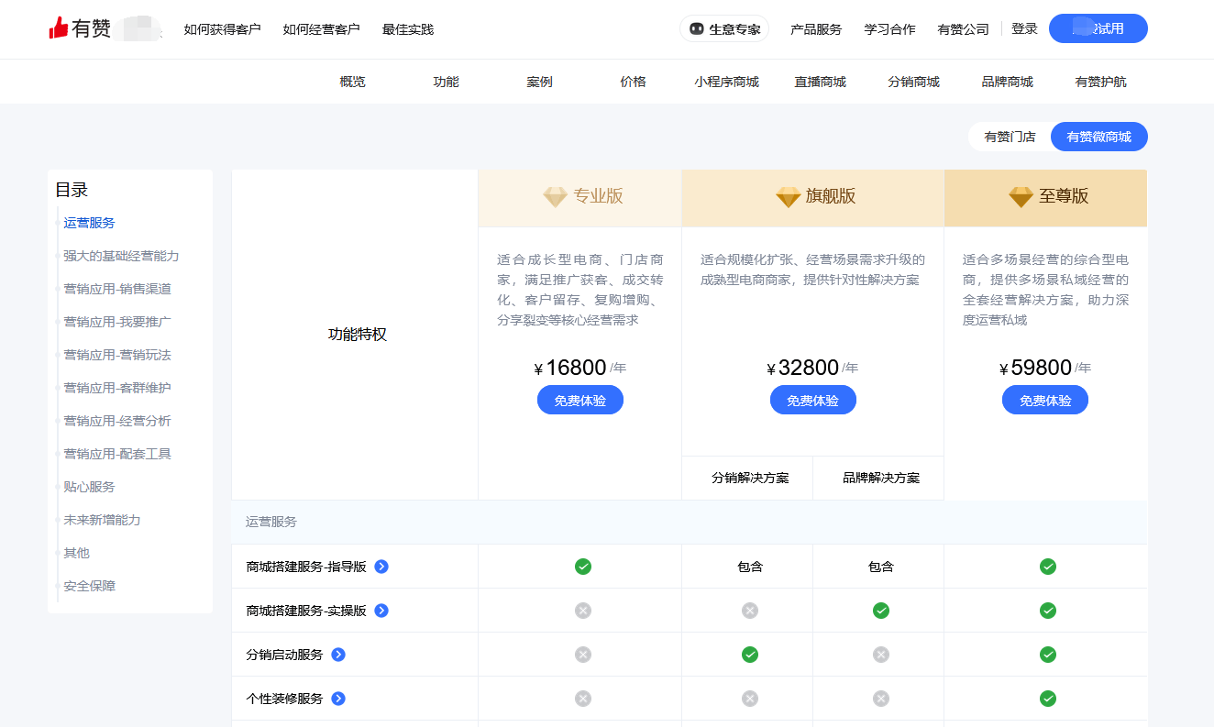Toggle 旗舰版 checkmark for 分销启动服务
Viewport: 1214px width, 727px height.
point(749,655)
